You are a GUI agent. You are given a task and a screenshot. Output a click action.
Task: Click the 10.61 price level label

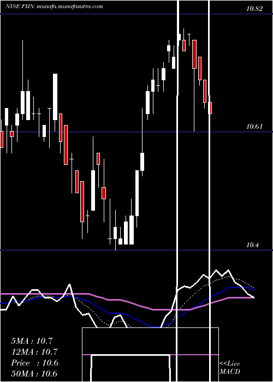point(254,127)
